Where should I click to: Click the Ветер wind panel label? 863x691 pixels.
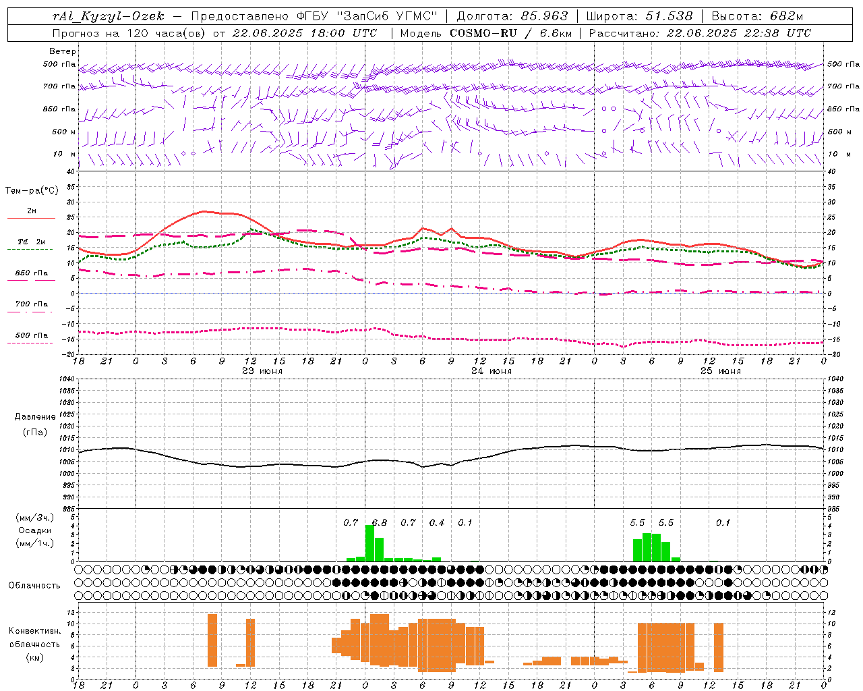63,51
